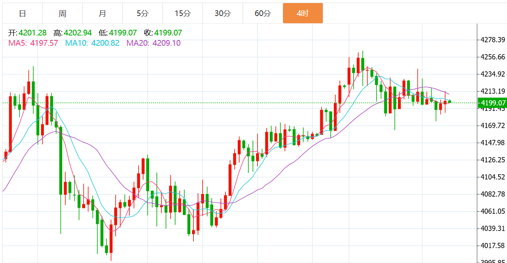The height and width of the screenshot is (263, 507).
Task: Click the green current price tag 4199.07
Action: coord(493,103)
